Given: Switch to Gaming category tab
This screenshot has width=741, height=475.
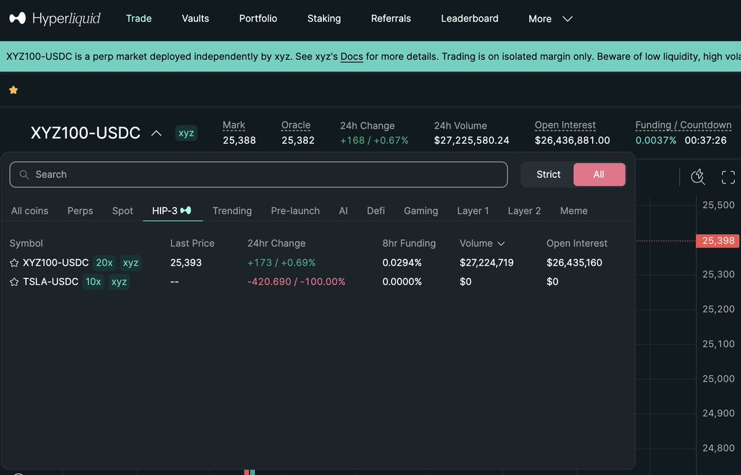Looking at the screenshot, I should coord(421,211).
